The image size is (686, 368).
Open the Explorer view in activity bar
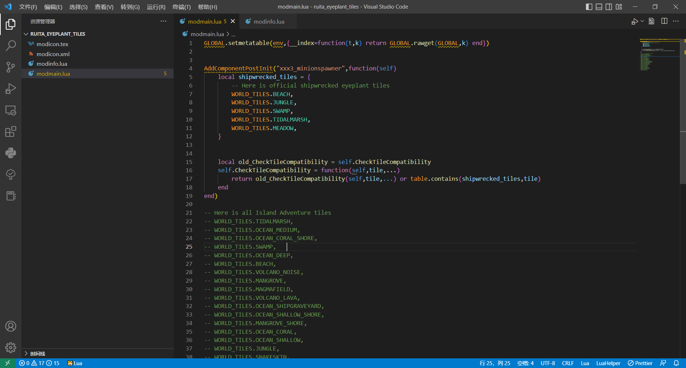(11, 24)
